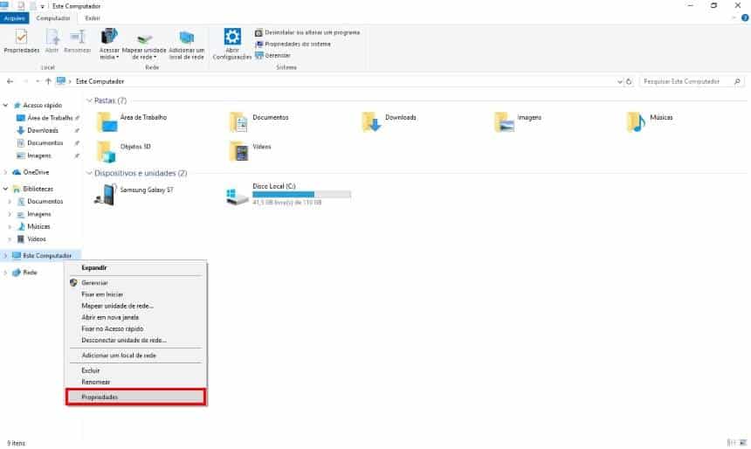The image size is (751, 449).
Task: Open Acessar mídia in the ribbon
Action: pyautogui.click(x=109, y=44)
